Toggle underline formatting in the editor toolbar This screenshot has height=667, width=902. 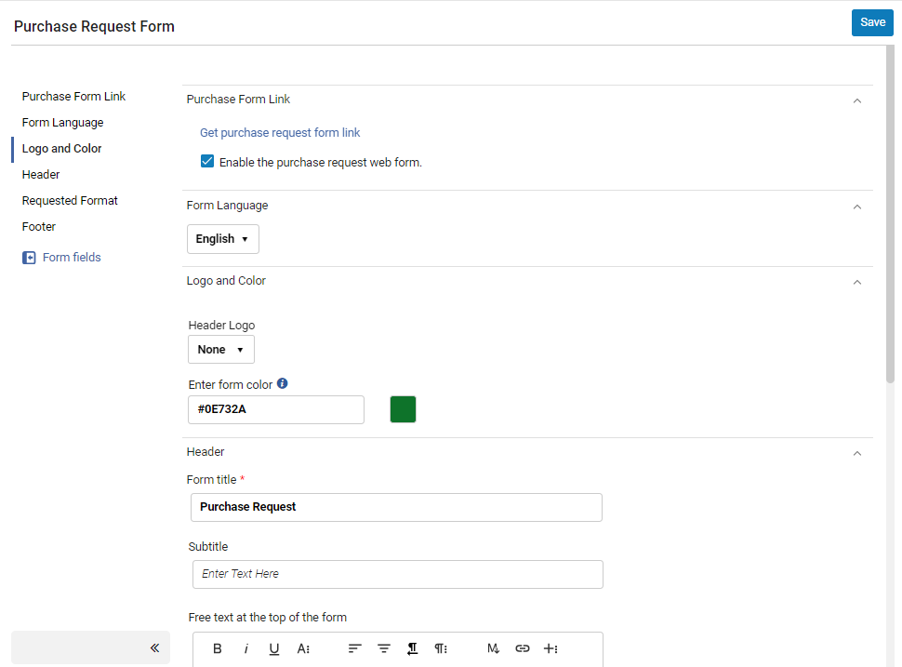274,649
